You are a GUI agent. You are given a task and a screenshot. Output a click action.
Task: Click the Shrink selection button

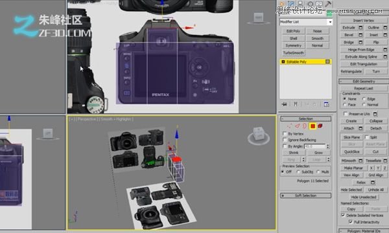pos(294,153)
